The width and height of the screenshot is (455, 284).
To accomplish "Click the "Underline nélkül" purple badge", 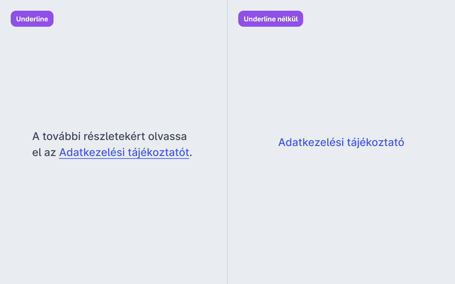I will coord(271,19).
